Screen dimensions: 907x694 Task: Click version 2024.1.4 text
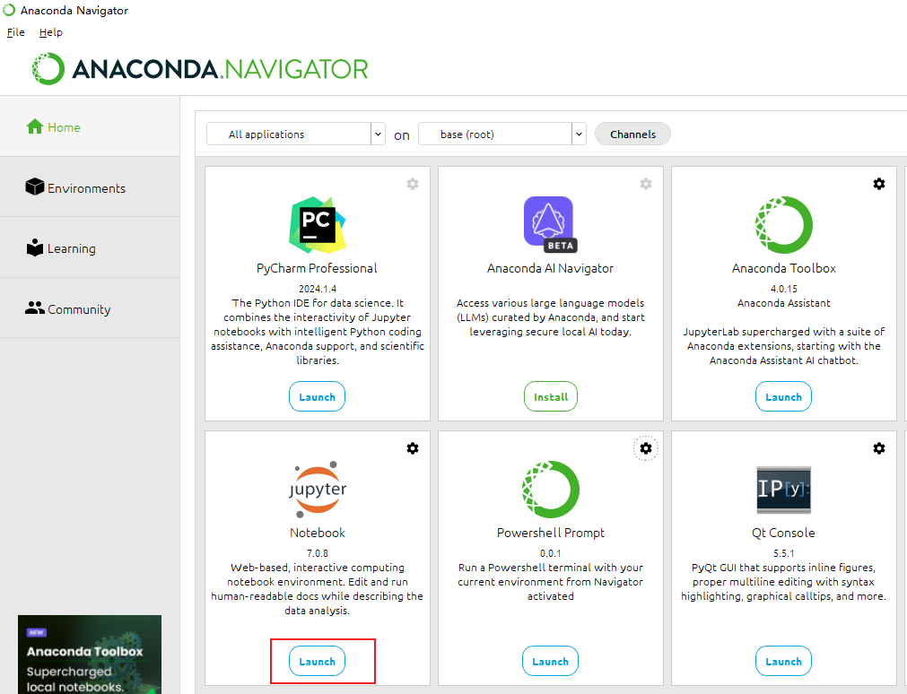pos(317,289)
